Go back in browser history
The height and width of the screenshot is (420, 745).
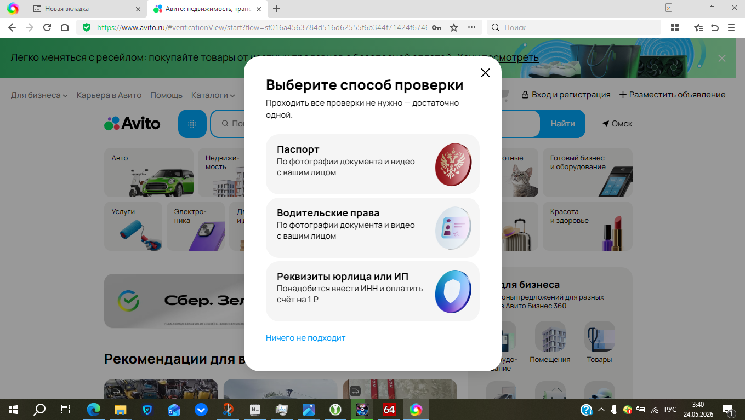[12, 27]
